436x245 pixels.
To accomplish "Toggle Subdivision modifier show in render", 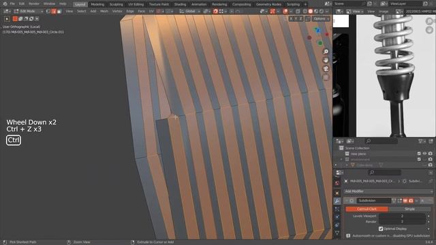I will pyautogui.click(x=411, y=201).
